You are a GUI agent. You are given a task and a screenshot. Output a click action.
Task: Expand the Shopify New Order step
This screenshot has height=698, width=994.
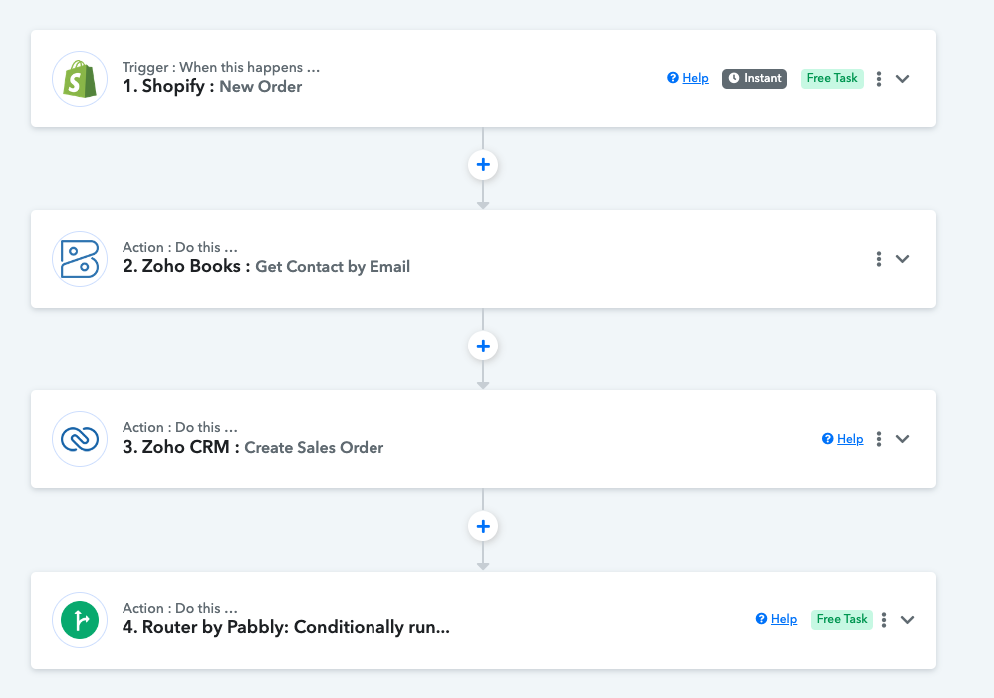click(x=902, y=79)
